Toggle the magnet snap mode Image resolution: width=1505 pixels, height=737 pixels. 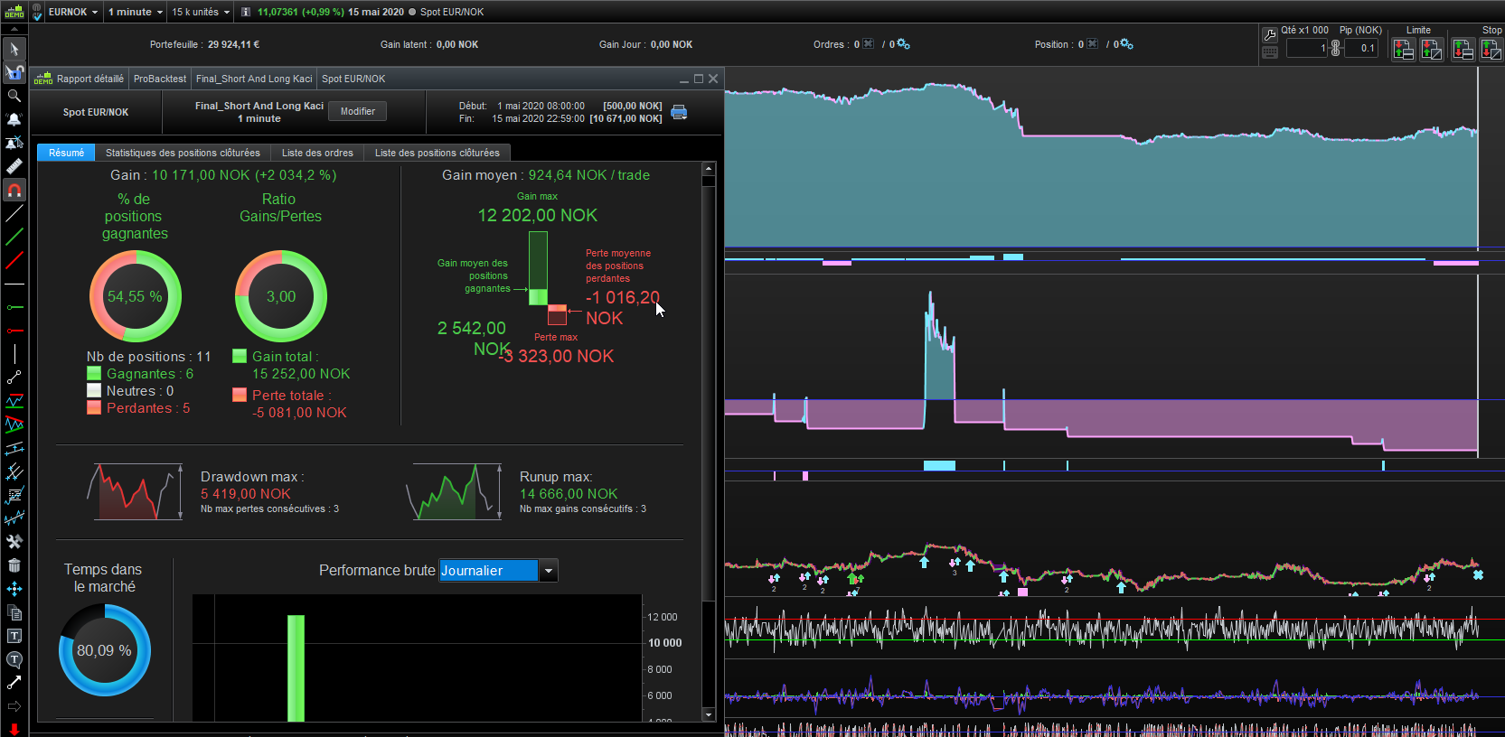[14, 191]
